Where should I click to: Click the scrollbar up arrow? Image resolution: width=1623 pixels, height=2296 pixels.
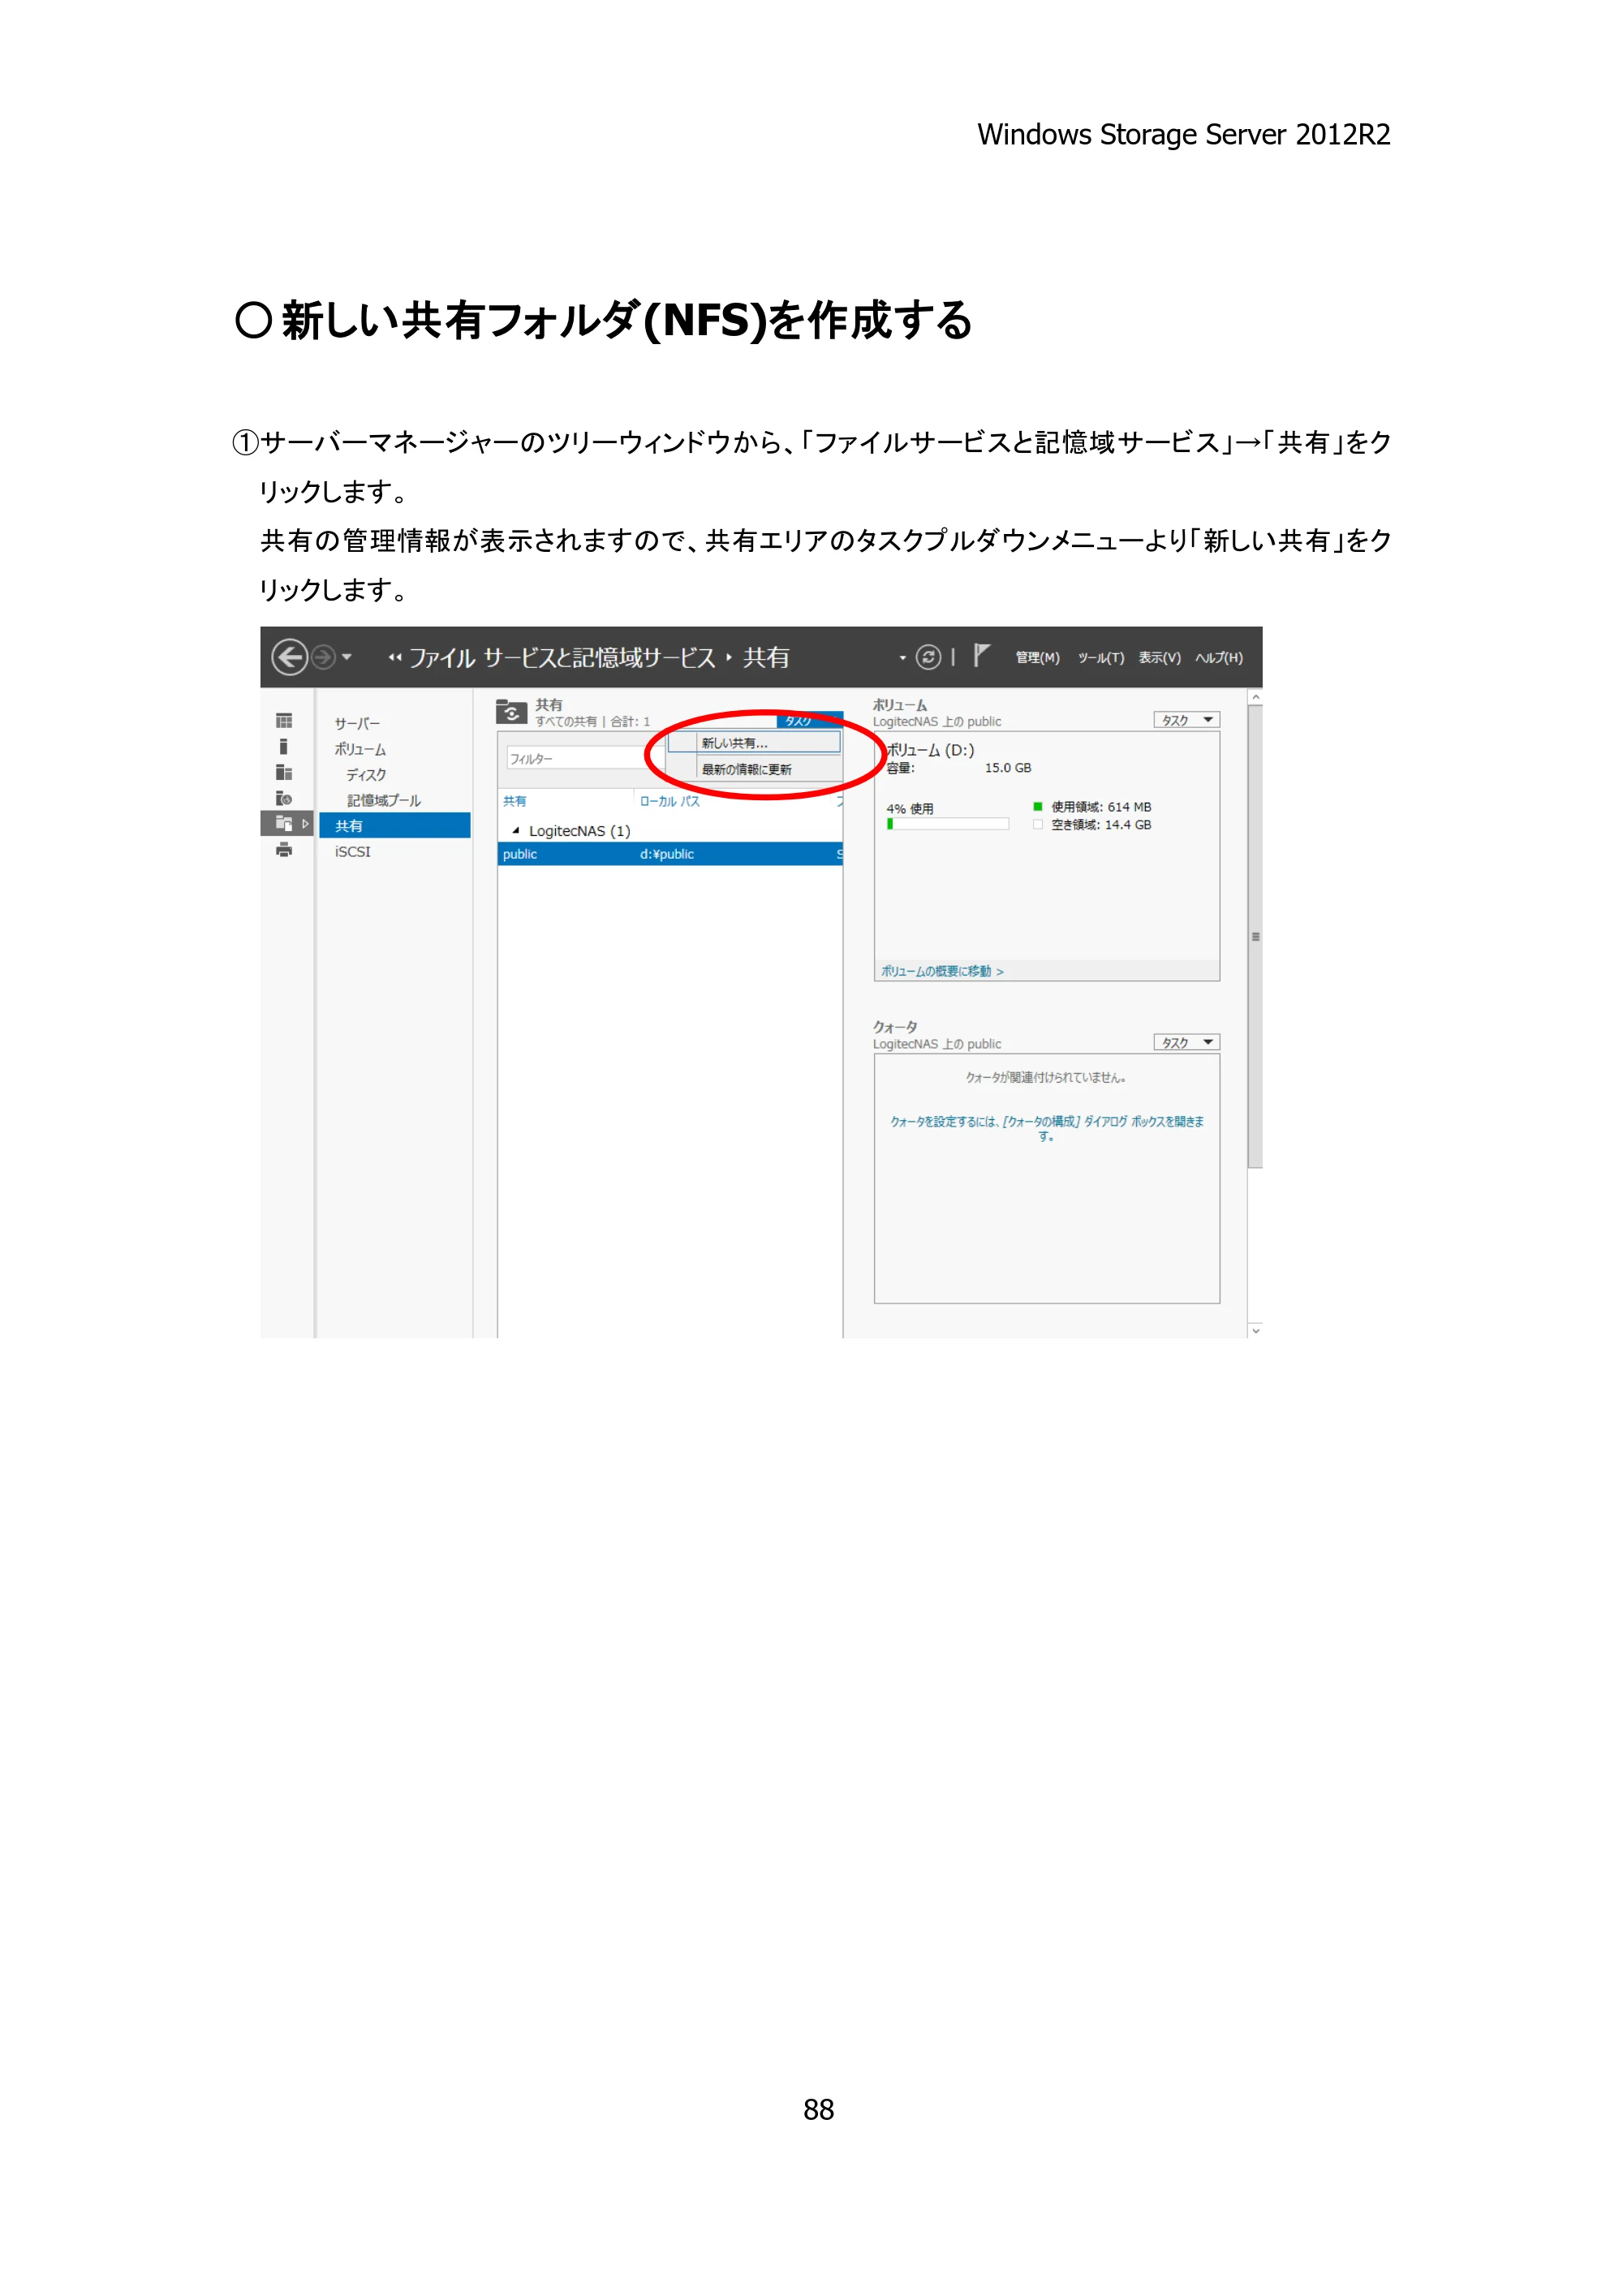[x=1255, y=697]
